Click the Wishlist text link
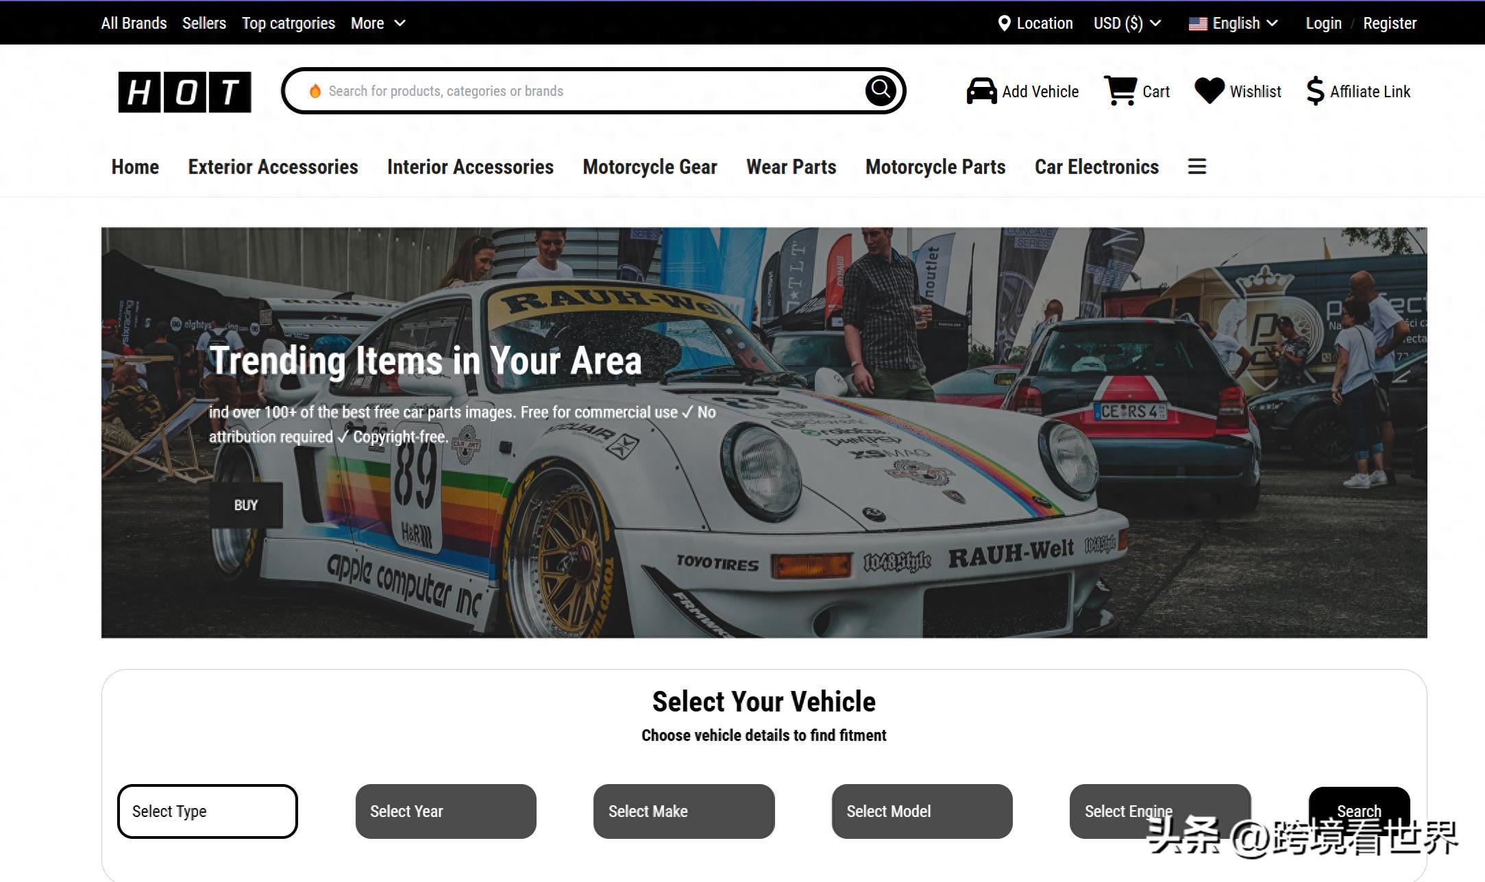 pyautogui.click(x=1255, y=92)
